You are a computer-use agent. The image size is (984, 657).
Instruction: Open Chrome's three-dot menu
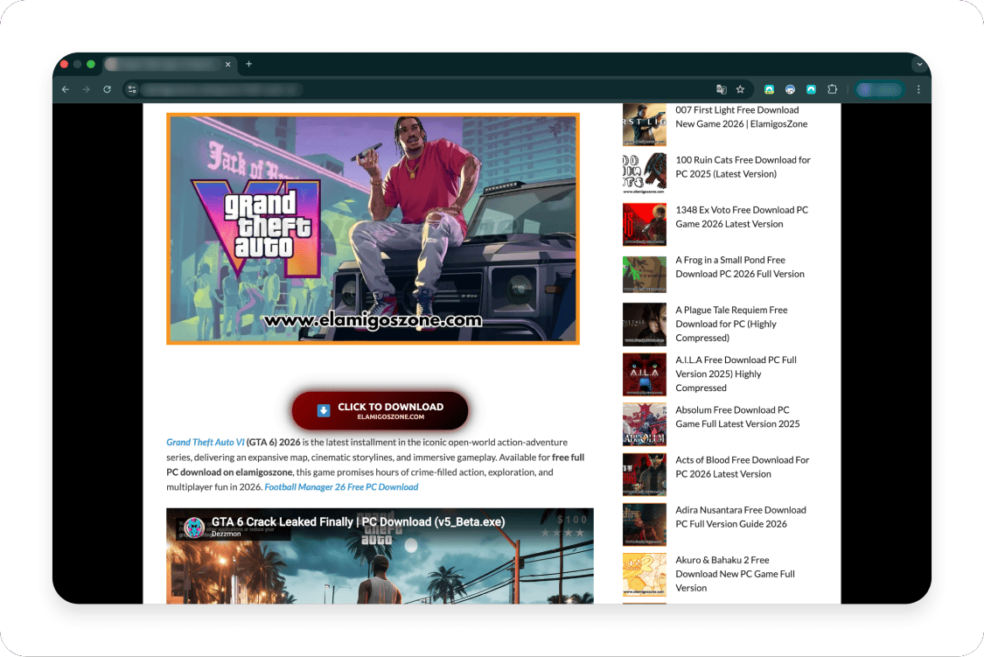tap(918, 90)
